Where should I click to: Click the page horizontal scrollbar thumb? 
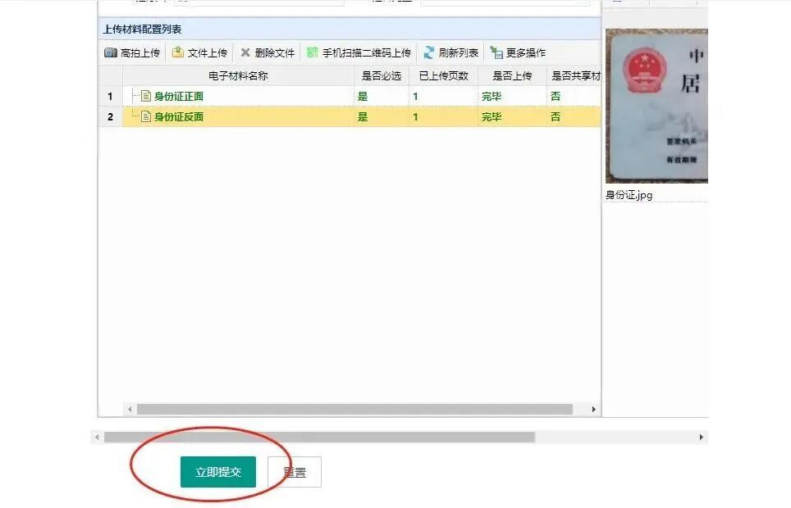319,437
